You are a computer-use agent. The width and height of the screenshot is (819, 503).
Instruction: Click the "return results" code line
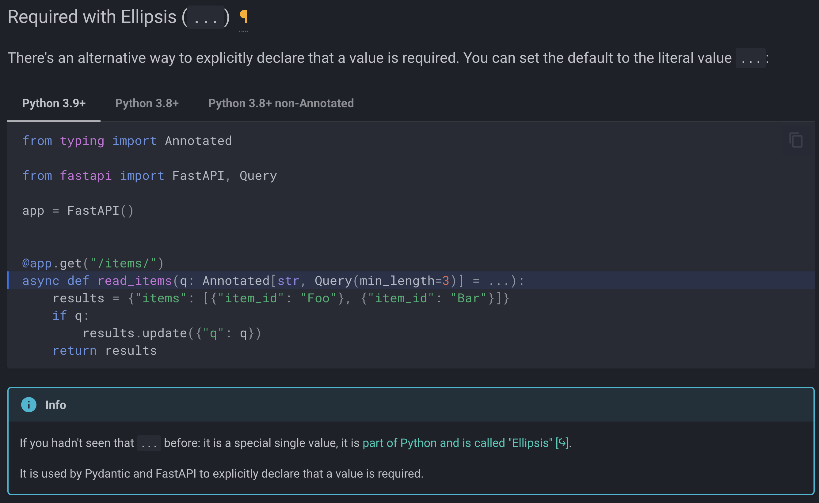coord(105,350)
